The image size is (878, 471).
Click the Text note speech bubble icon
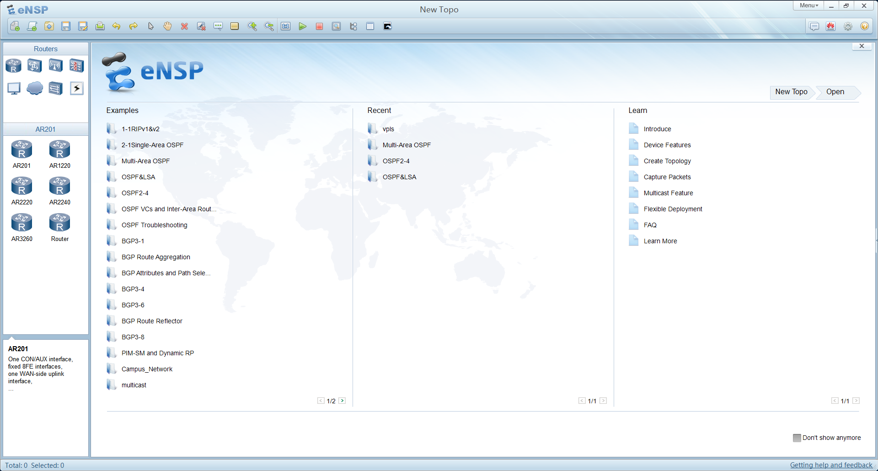218,26
